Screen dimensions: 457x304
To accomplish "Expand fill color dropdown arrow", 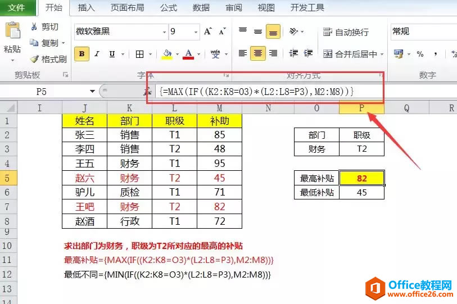I will (x=177, y=54).
